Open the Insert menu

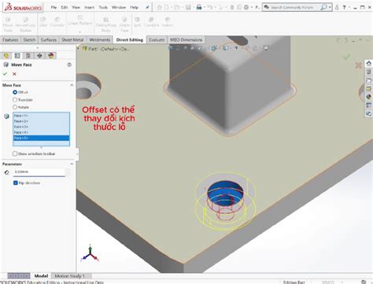point(90,7)
